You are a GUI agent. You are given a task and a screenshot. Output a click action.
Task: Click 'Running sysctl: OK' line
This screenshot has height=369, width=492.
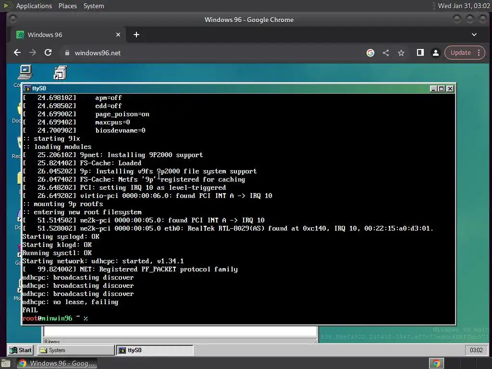(x=57, y=253)
